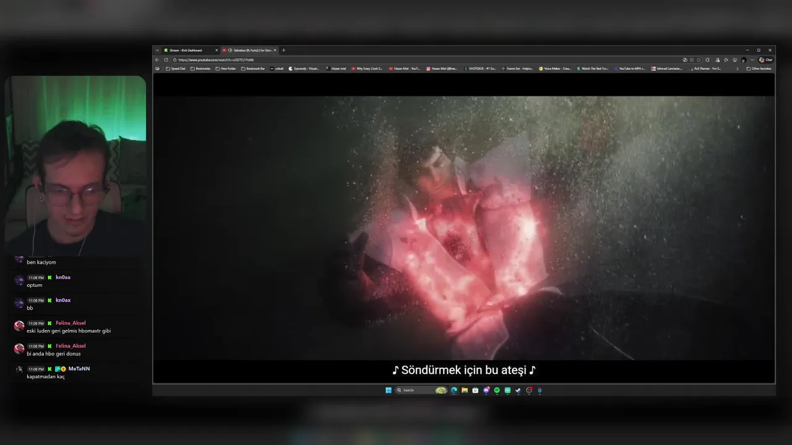
Task: Add page to favorites with star icon
Action: click(699, 60)
